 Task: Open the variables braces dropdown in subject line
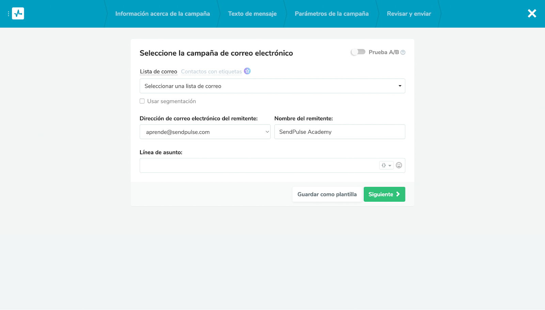386,165
